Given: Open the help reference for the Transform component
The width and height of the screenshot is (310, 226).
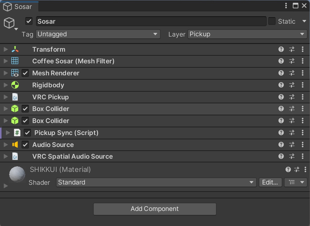Looking at the screenshot, I should 281,49.
